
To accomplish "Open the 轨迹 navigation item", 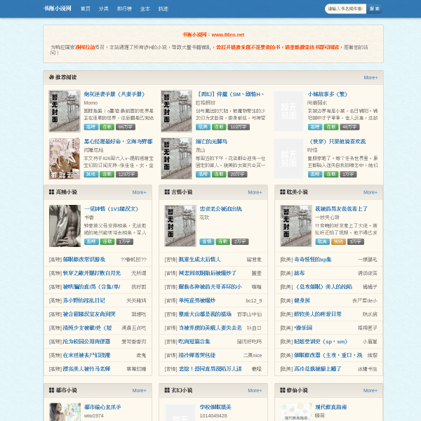I will pos(163,9).
